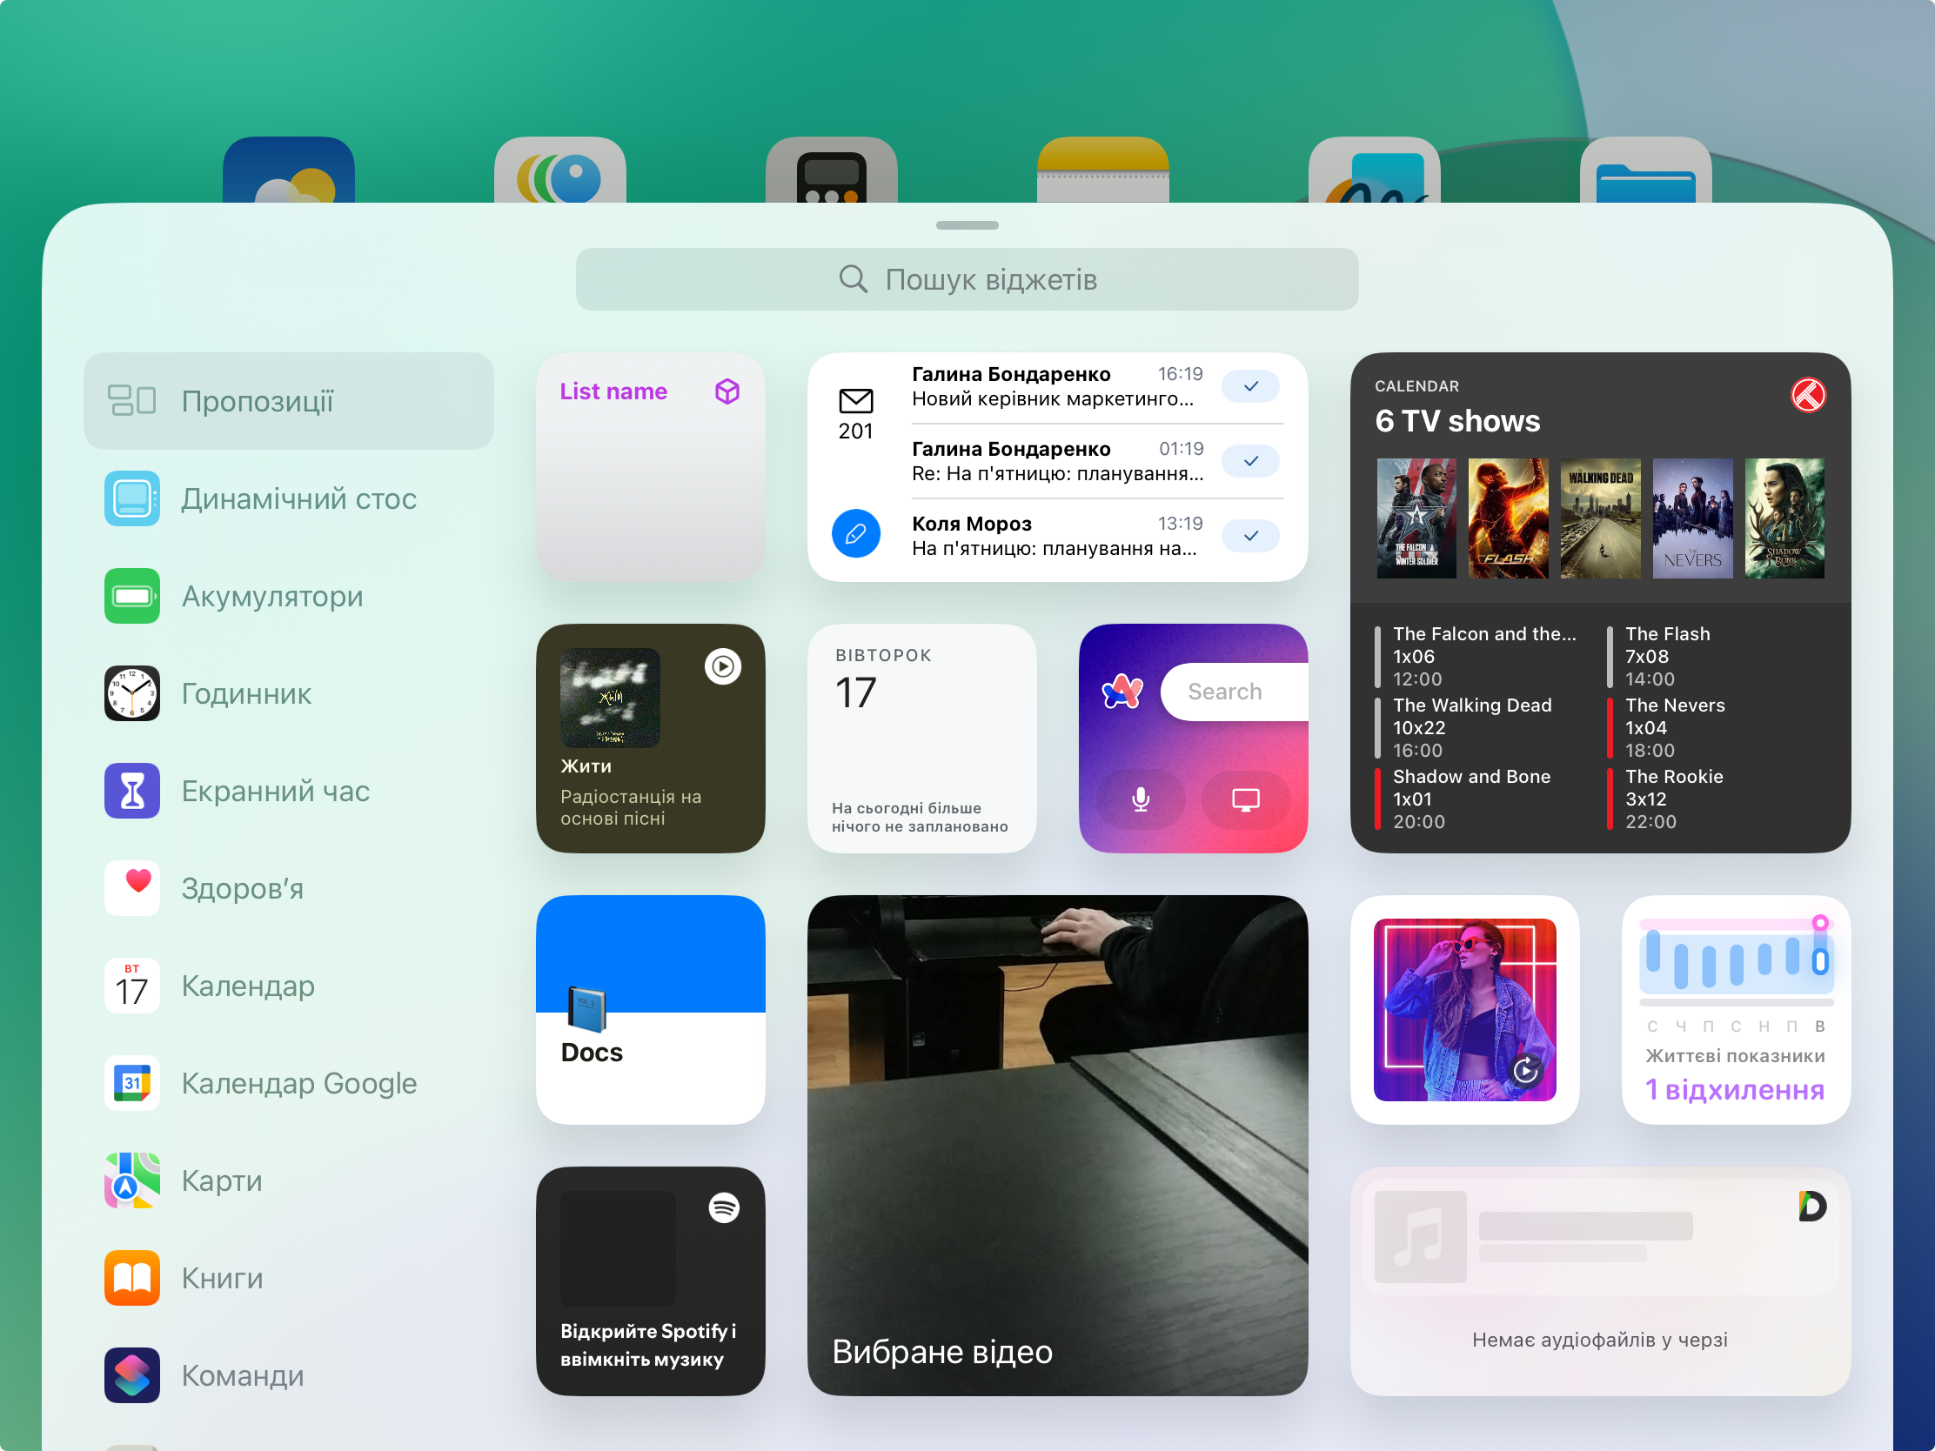Click The Flash poster thumbnail
The width and height of the screenshot is (1935, 1451).
[1508, 518]
